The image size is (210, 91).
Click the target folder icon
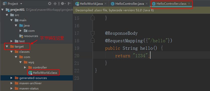(12, 46)
